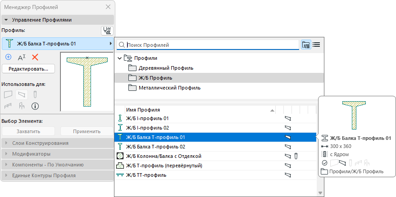The width and height of the screenshot is (396, 197).
Task: Delete the profile with the red X icon
Action: (35, 57)
